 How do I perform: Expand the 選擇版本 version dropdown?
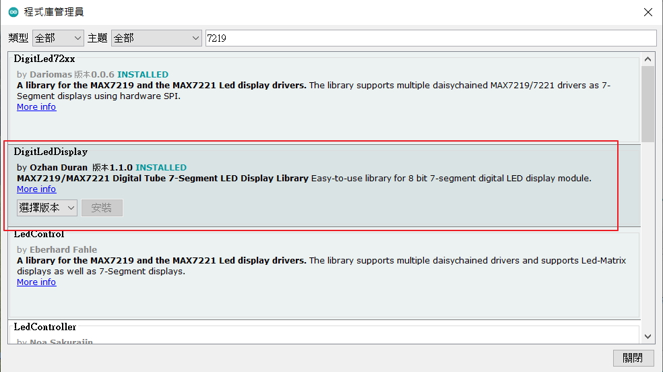pyautogui.click(x=47, y=208)
